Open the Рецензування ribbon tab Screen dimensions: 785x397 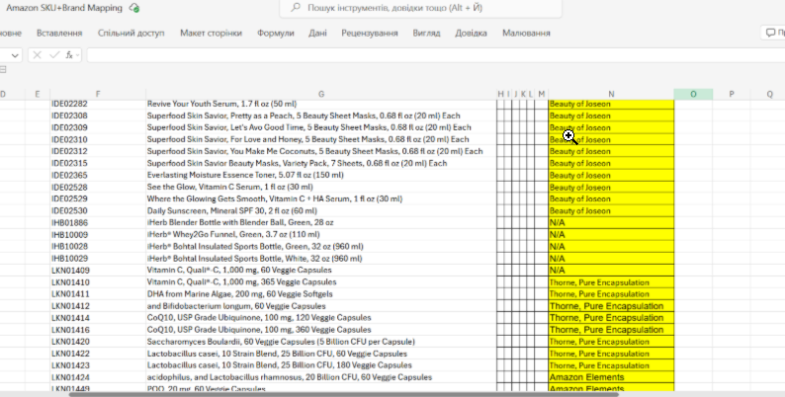[370, 33]
